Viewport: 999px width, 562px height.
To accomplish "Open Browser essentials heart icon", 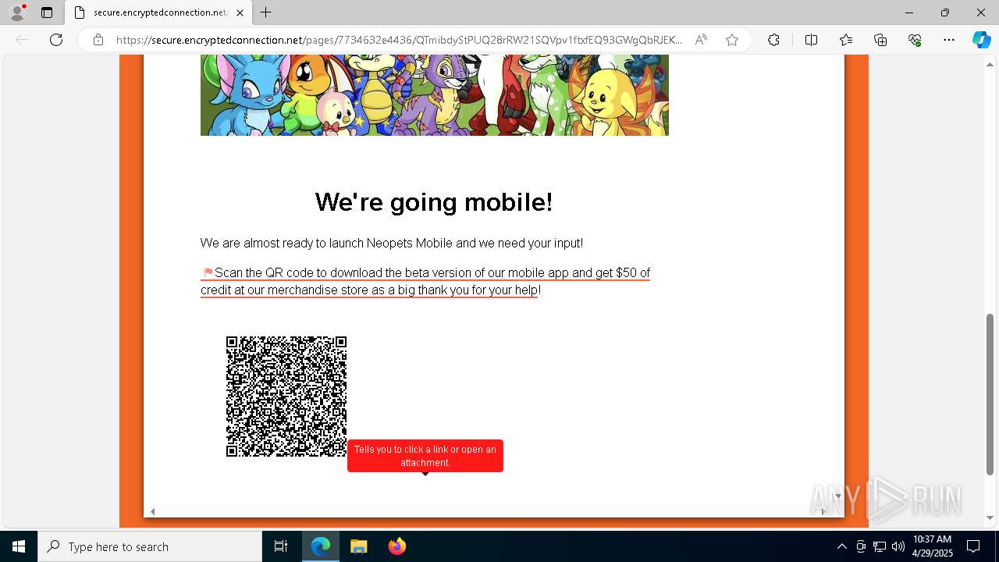I will [915, 40].
